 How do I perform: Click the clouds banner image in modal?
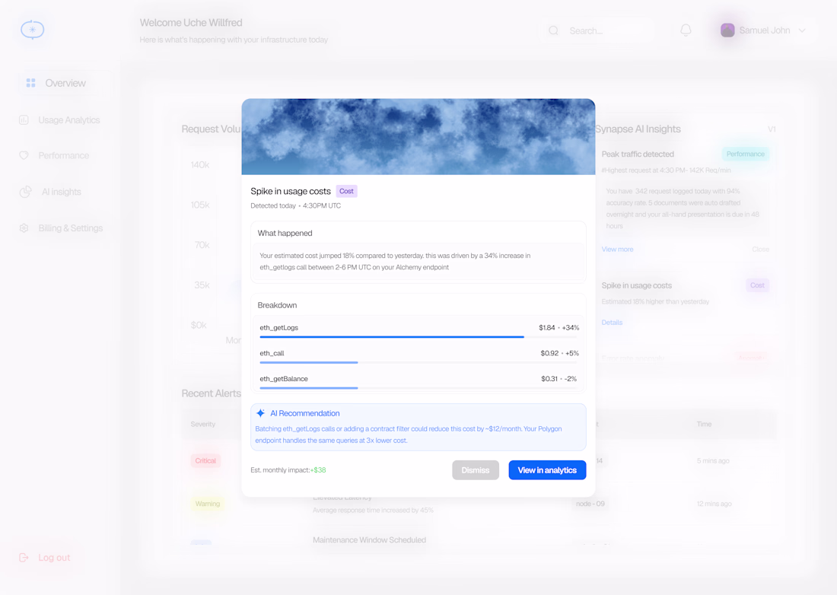(418, 137)
